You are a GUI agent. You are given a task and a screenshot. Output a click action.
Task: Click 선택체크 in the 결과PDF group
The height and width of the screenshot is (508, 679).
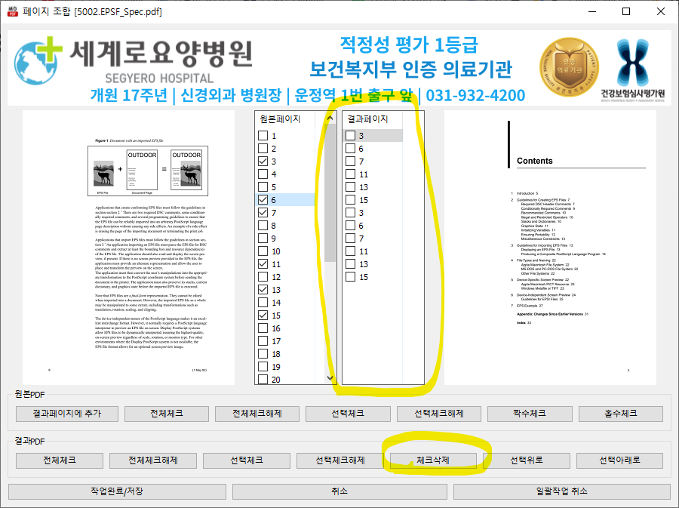[x=247, y=460]
